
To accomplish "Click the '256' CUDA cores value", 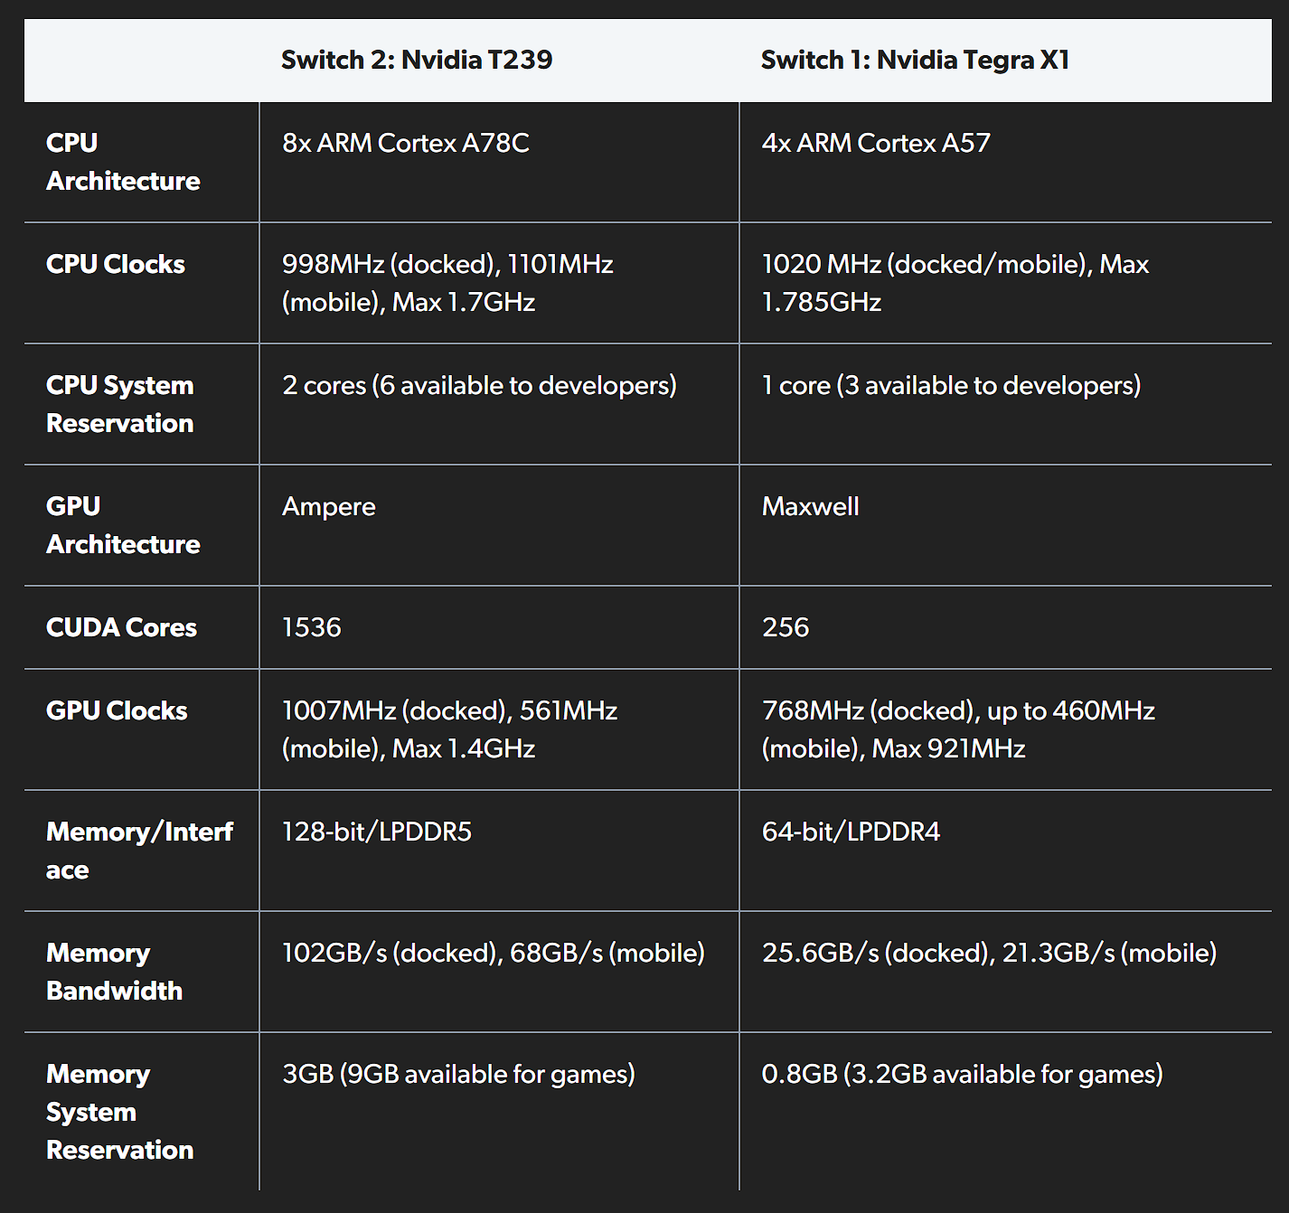I will [x=786, y=627].
